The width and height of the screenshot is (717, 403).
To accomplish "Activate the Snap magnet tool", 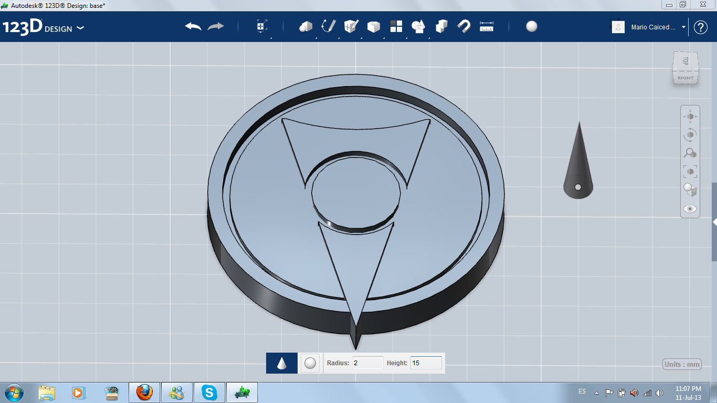I will click(x=463, y=26).
